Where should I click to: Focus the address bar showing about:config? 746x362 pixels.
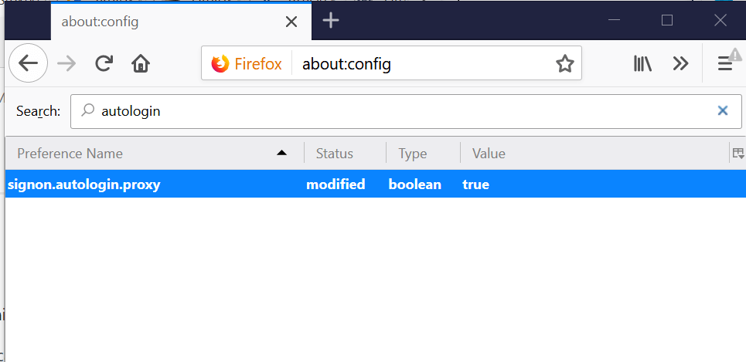[417, 64]
